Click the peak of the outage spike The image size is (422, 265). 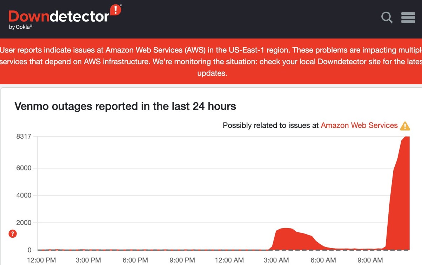406,138
